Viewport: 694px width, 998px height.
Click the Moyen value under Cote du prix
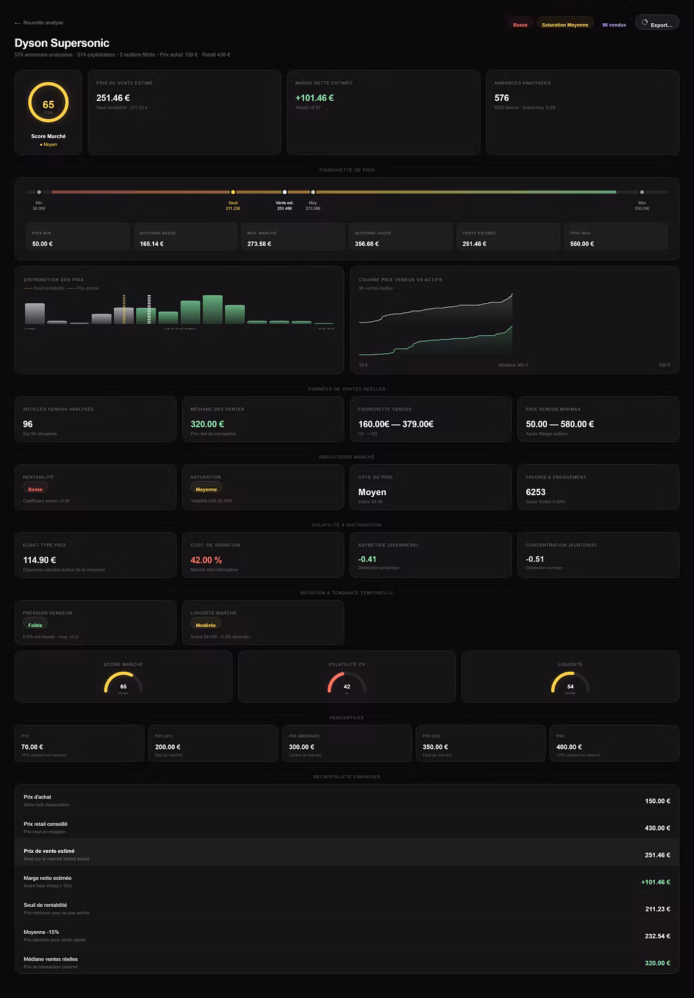click(x=372, y=492)
